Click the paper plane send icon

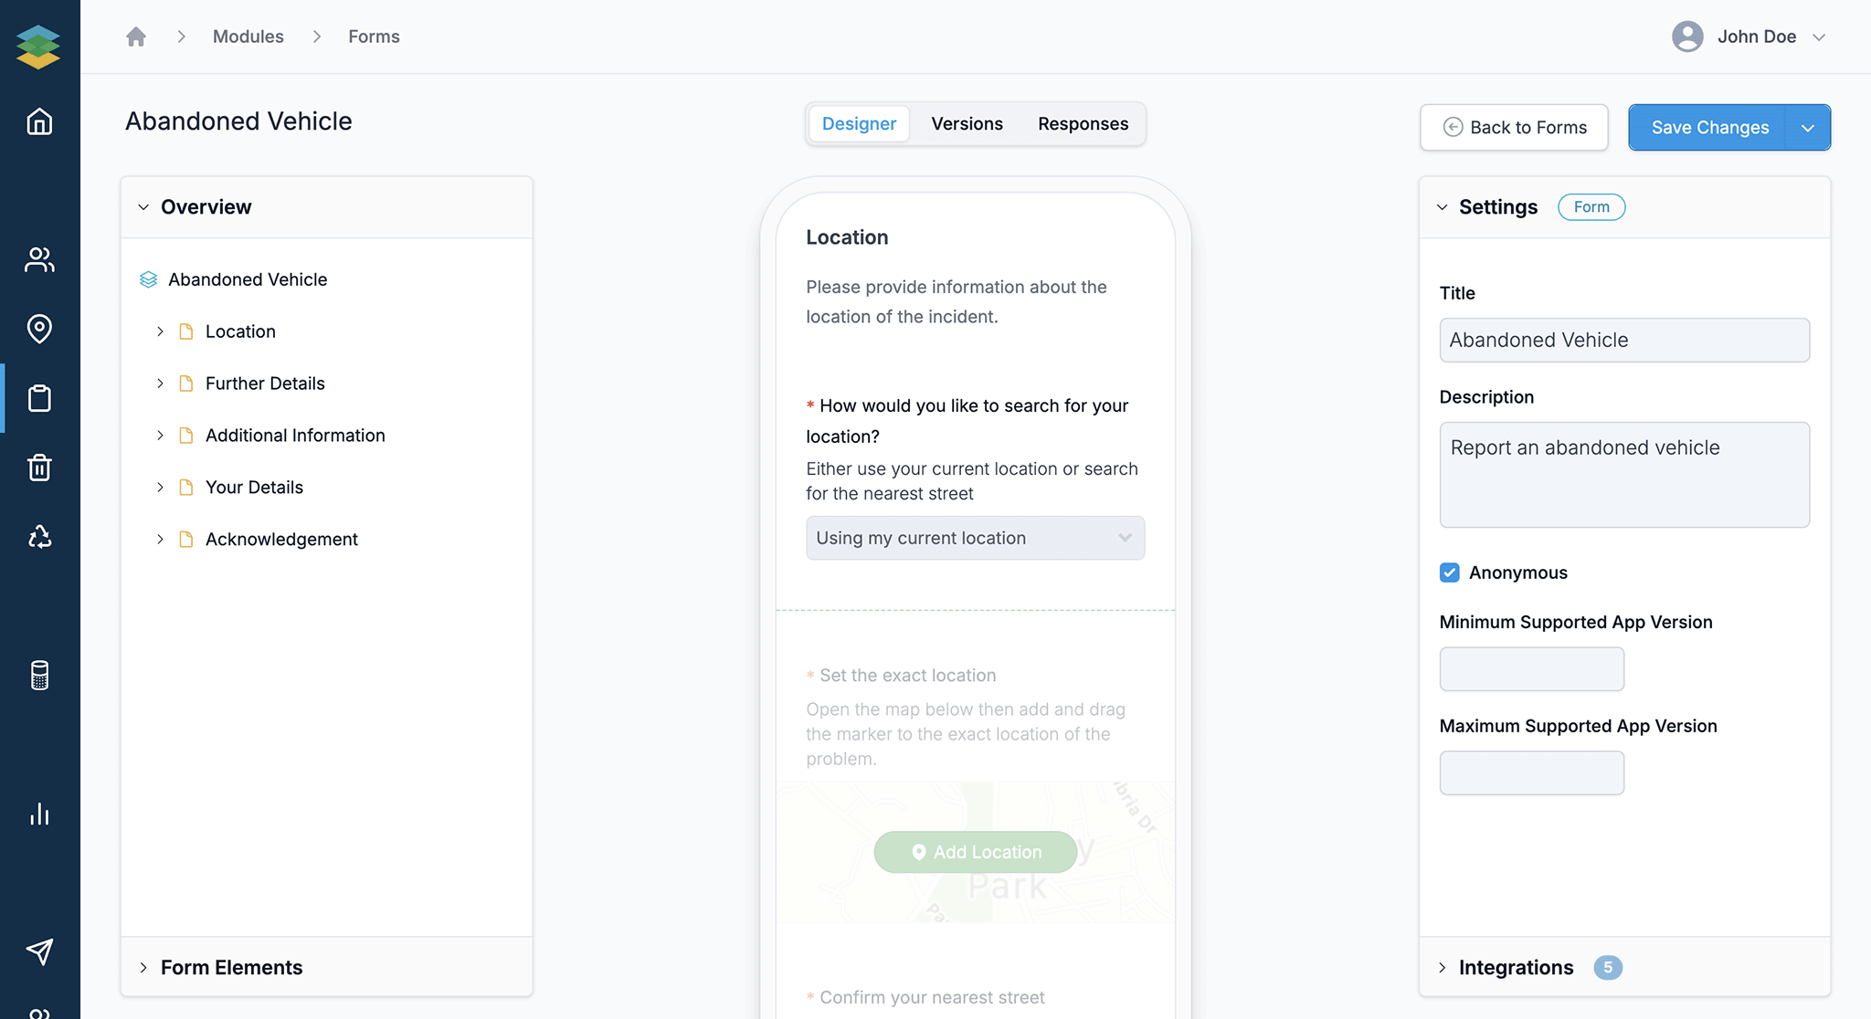point(39,951)
